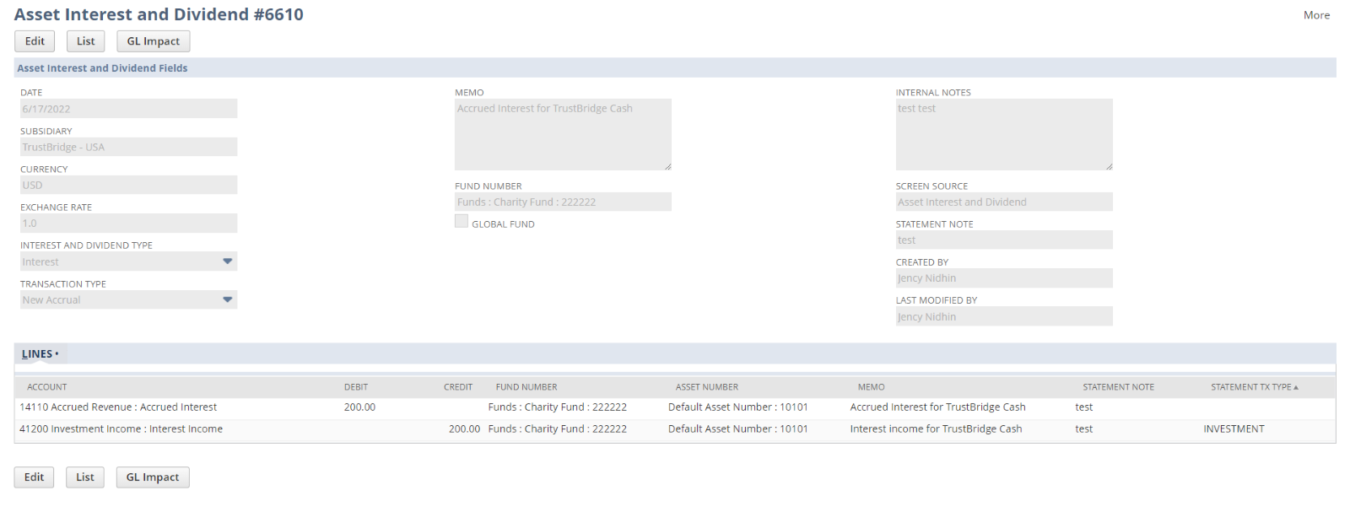Screen dimensions: 1350x512
Task: Click the Memo text area
Action: 563,134
